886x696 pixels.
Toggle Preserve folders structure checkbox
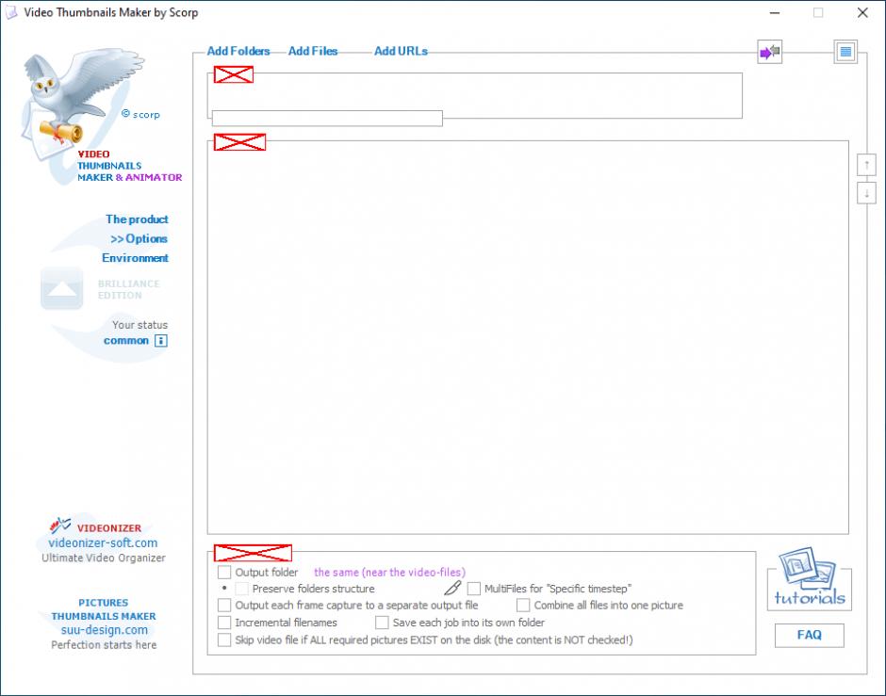(242, 589)
